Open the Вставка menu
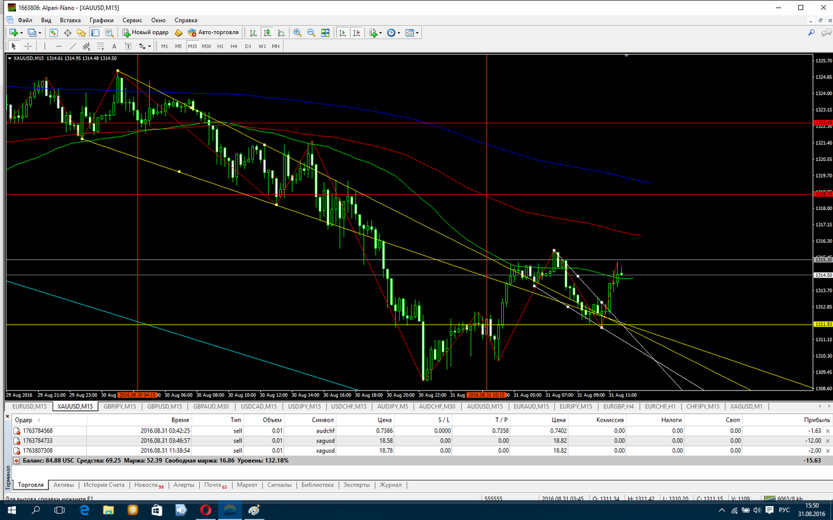 [x=70, y=20]
